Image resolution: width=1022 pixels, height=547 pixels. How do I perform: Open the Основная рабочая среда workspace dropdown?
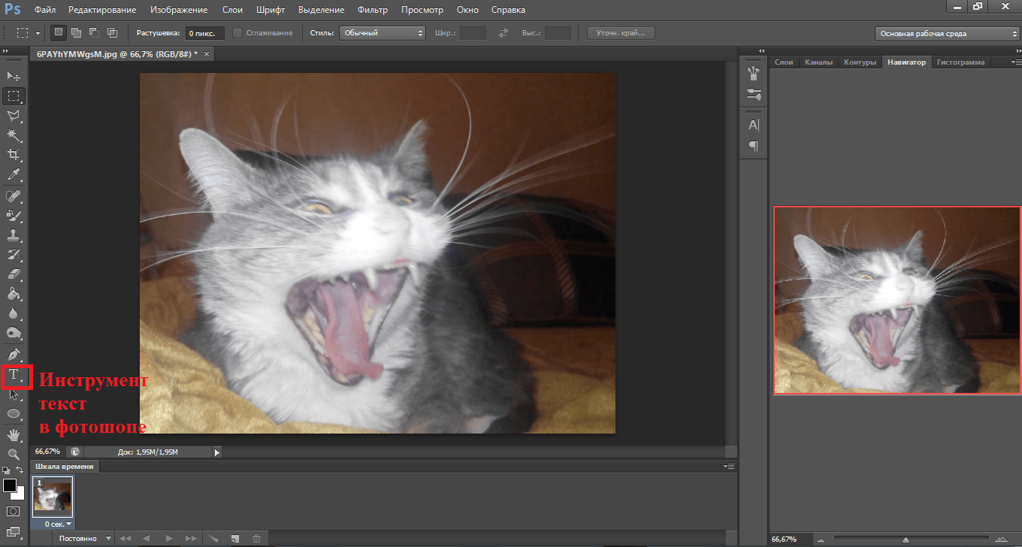pyautogui.click(x=947, y=34)
